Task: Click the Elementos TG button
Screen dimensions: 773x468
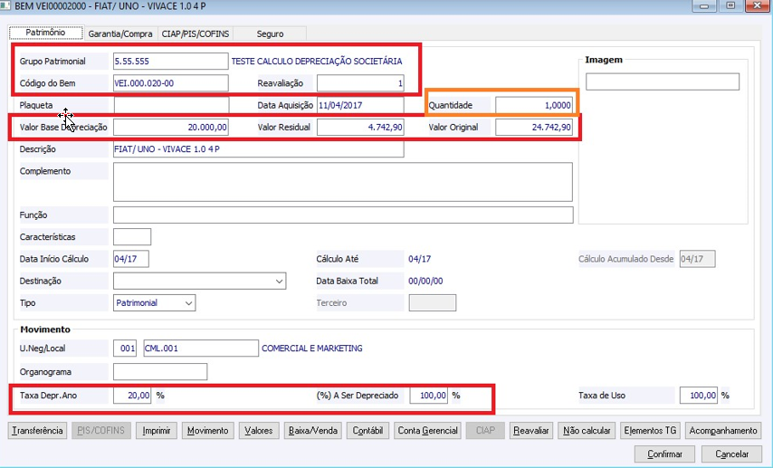Action: (x=650, y=431)
